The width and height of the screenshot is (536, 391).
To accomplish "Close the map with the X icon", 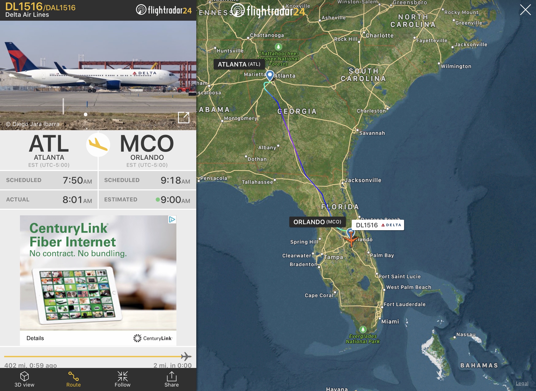I will [525, 10].
